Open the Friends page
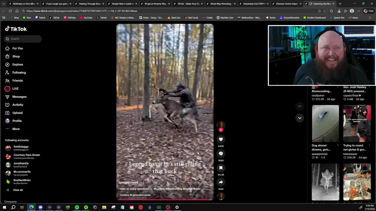 click(14, 81)
